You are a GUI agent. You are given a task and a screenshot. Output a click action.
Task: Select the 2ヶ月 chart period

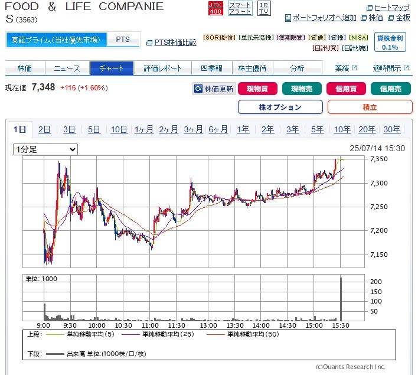click(168, 129)
